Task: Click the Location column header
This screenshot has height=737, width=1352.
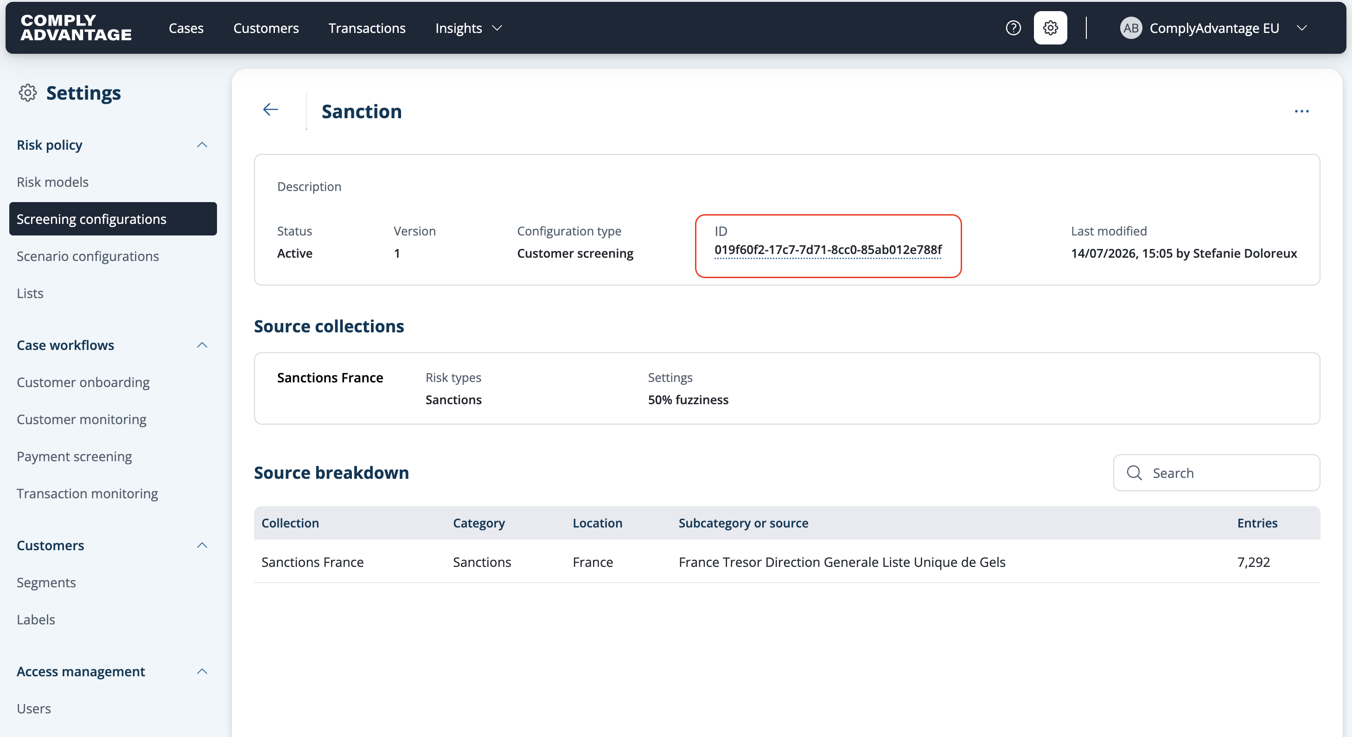Action: click(597, 523)
